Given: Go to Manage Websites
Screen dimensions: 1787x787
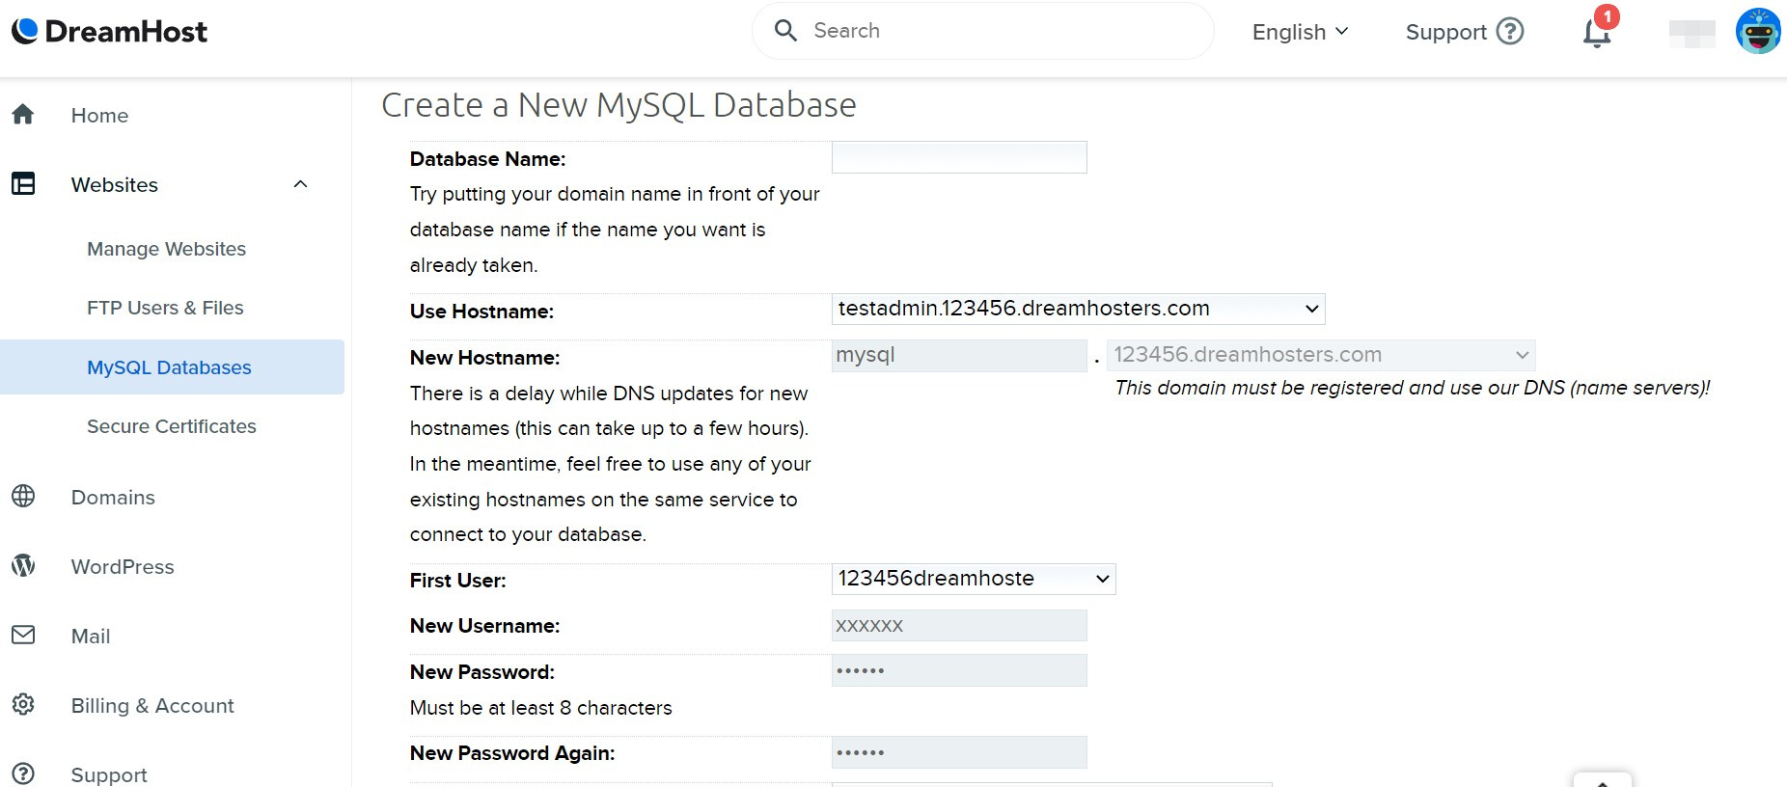Looking at the screenshot, I should coord(166,249).
